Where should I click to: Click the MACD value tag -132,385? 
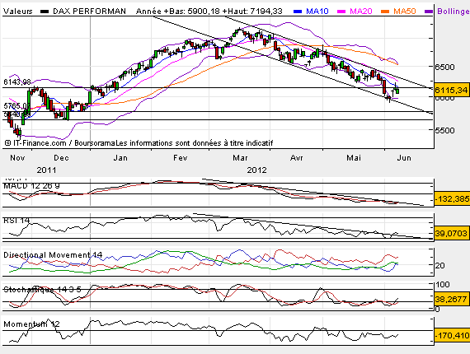(452, 198)
